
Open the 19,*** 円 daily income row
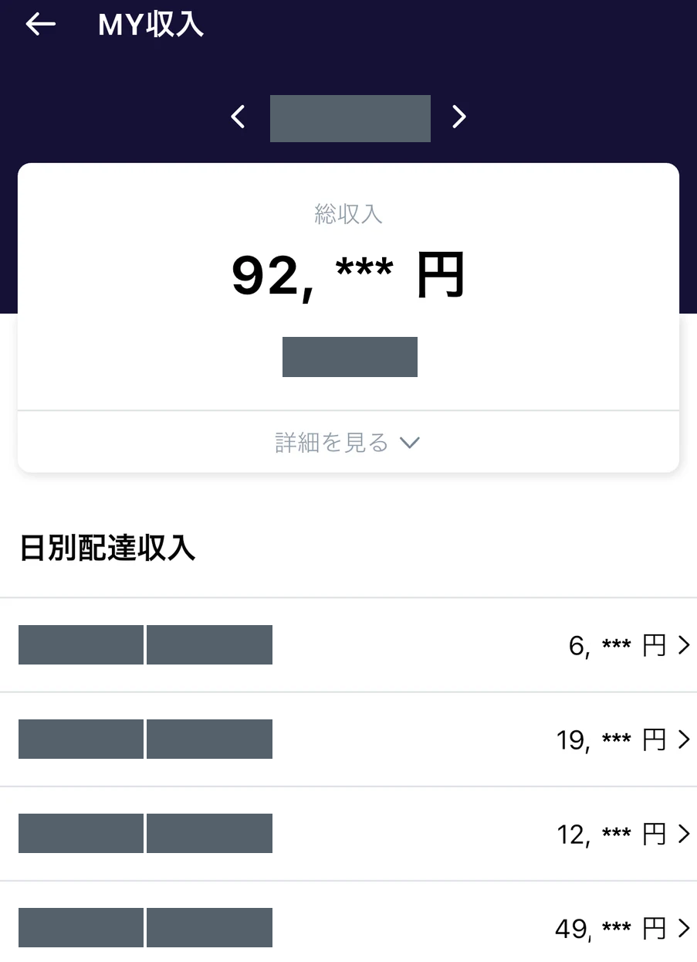click(x=348, y=739)
